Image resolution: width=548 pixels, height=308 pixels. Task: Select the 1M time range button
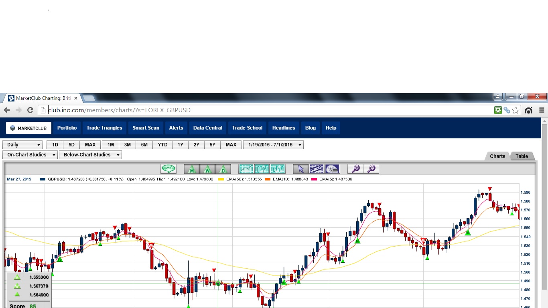tap(111, 145)
